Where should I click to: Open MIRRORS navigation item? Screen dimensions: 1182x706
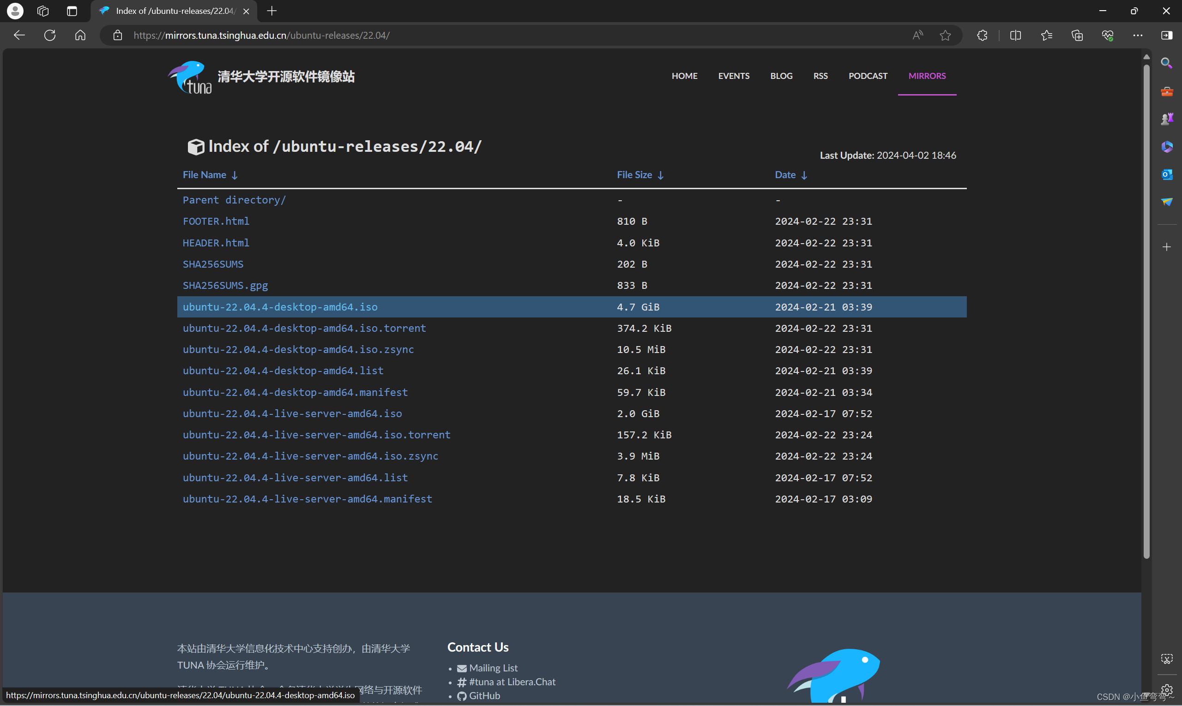(927, 76)
